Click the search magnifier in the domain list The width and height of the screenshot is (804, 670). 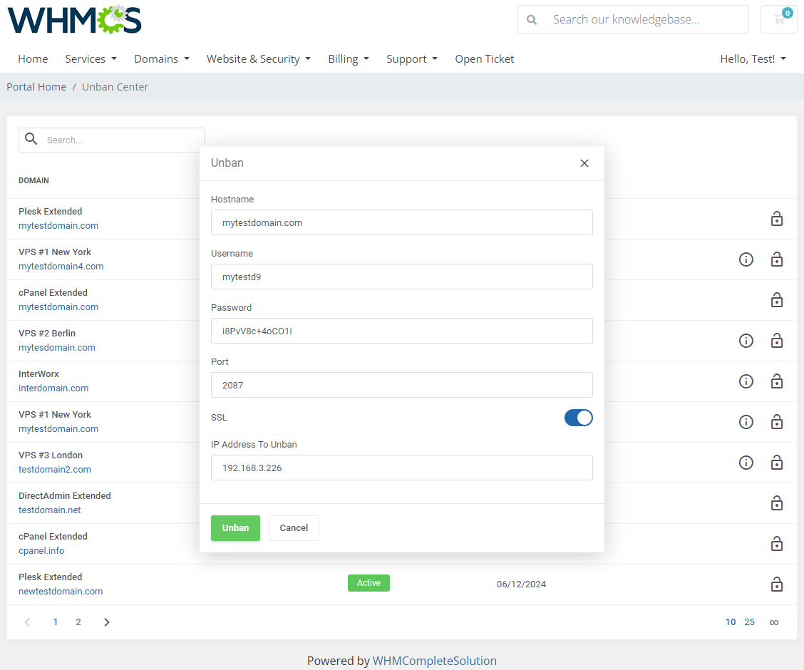tap(31, 139)
